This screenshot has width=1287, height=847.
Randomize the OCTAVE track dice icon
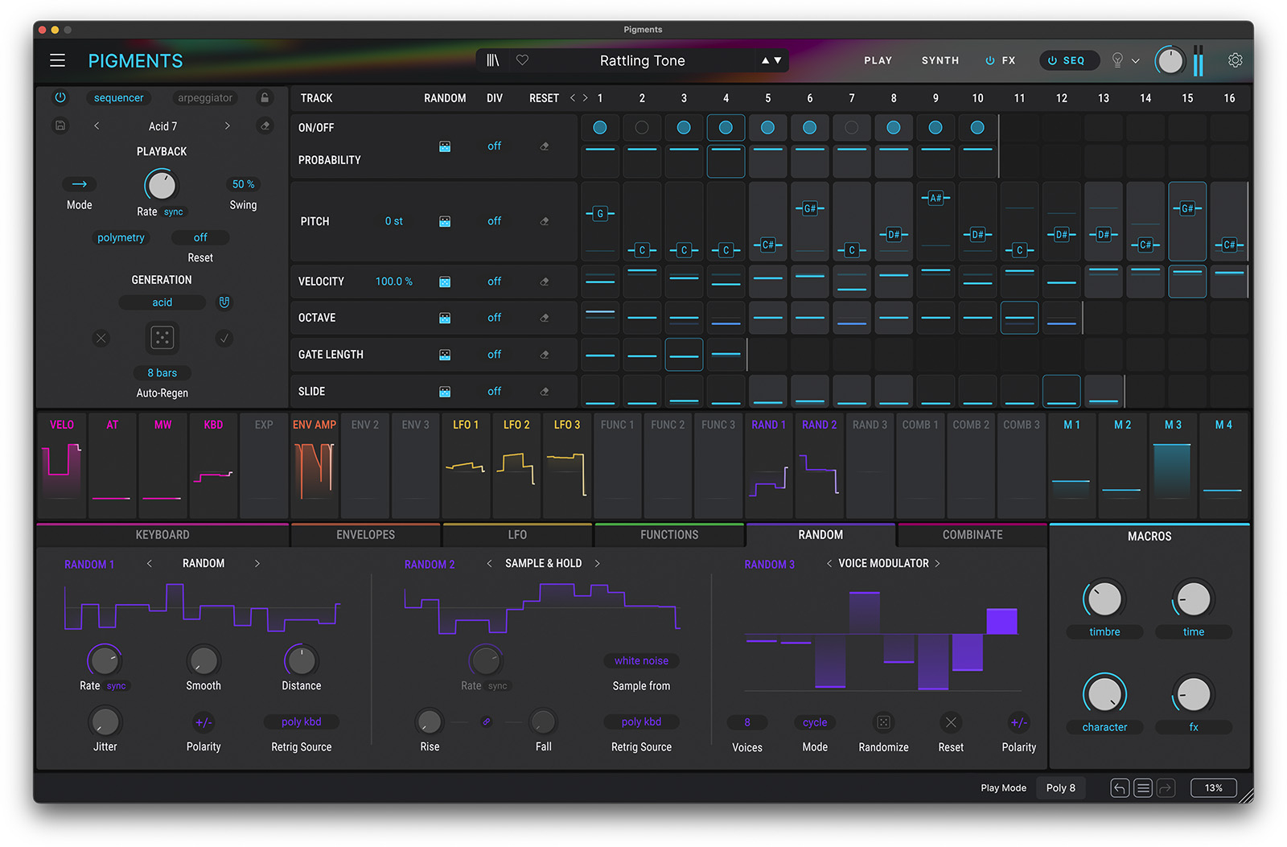click(x=445, y=318)
